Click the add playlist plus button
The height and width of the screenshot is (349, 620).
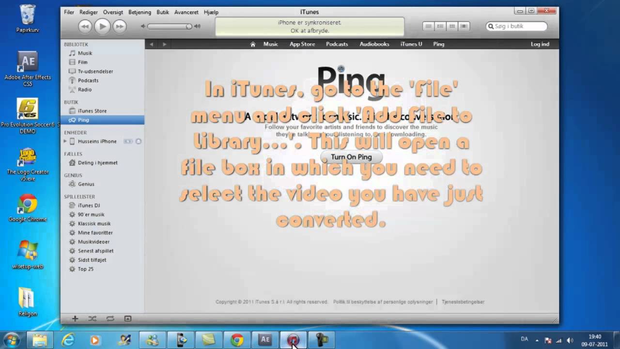[75, 318]
